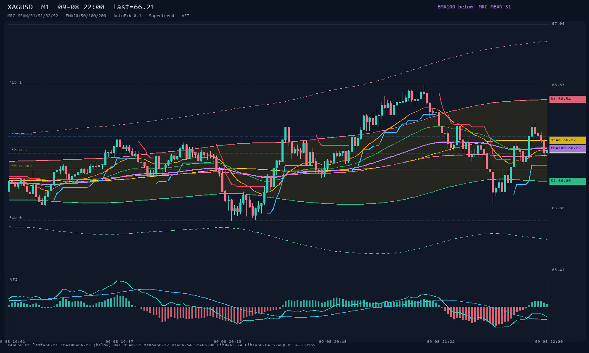The width and height of the screenshot is (589, 353).
Task: Click the last=66.21 value in the title
Action: coord(134,7)
